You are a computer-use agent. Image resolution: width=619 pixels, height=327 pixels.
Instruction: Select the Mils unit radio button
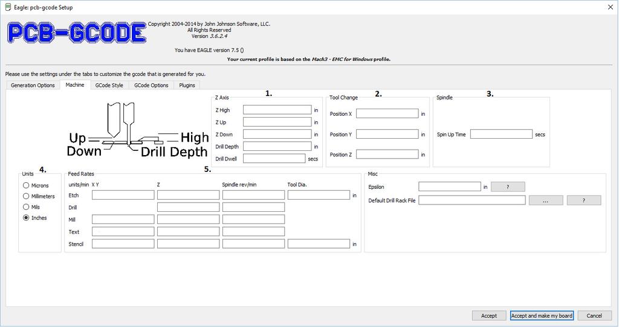click(31, 207)
